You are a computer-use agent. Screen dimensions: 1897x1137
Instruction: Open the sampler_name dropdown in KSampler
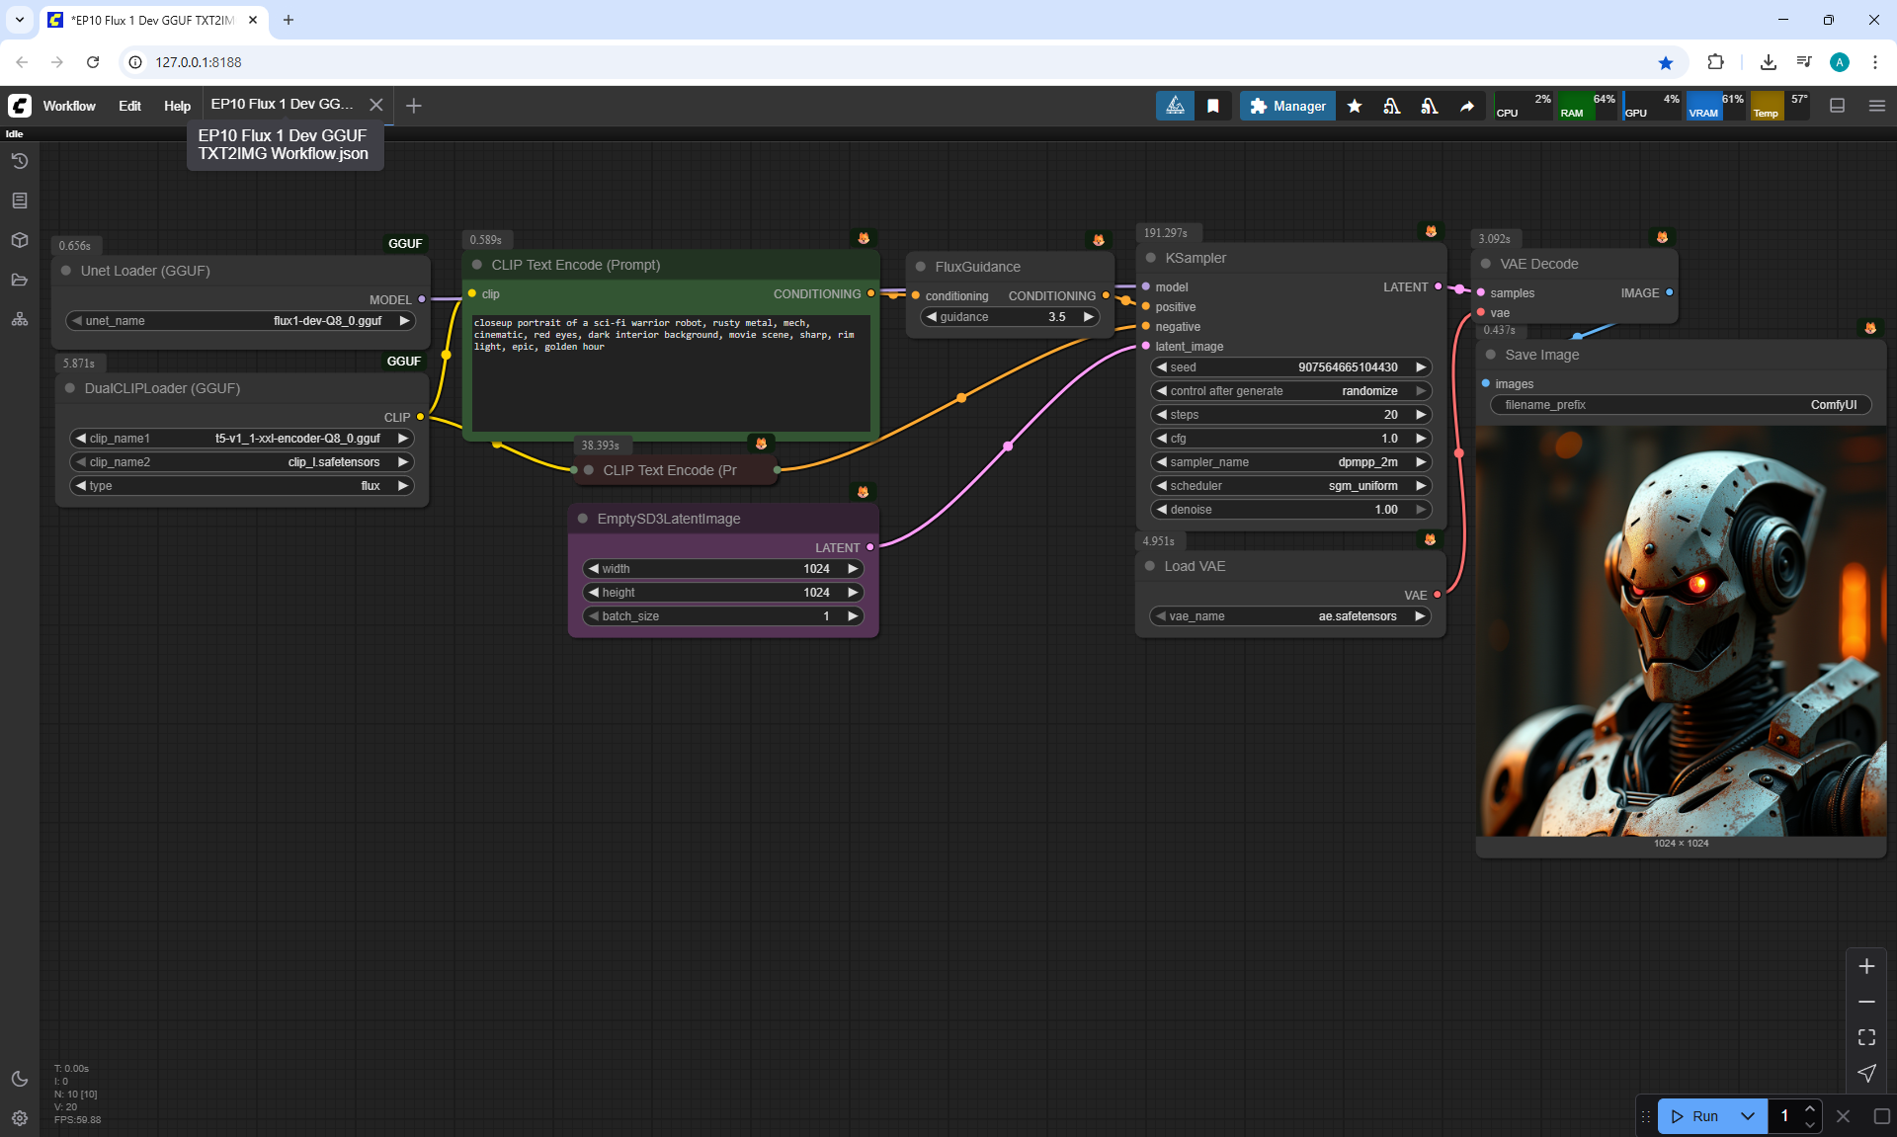tap(1291, 462)
